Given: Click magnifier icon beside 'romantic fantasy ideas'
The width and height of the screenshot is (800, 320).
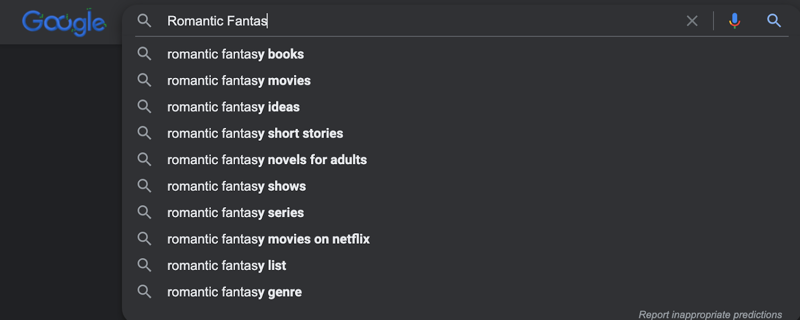Looking at the screenshot, I should pos(144,107).
